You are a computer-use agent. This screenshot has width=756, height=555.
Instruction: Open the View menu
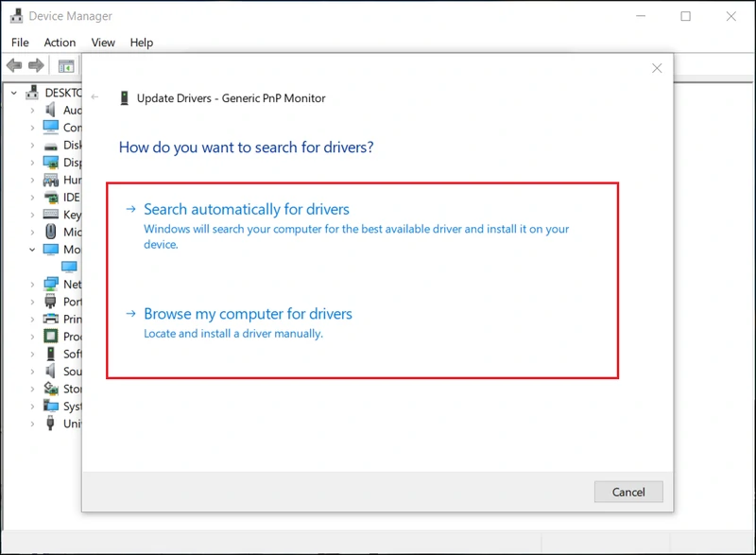coord(103,43)
